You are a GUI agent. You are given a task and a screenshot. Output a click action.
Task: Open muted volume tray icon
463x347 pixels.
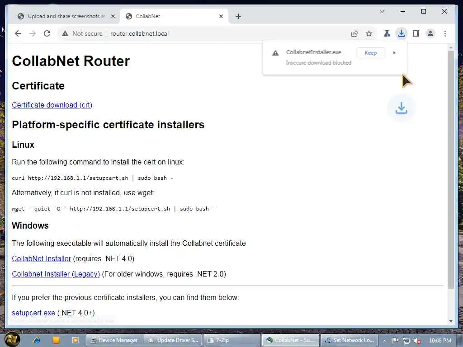(x=417, y=341)
